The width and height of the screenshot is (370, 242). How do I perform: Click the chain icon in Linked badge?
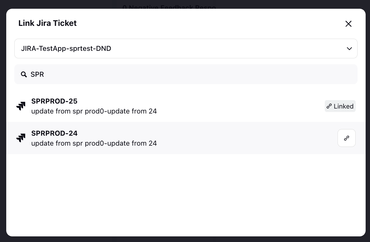click(x=329, y=106)
